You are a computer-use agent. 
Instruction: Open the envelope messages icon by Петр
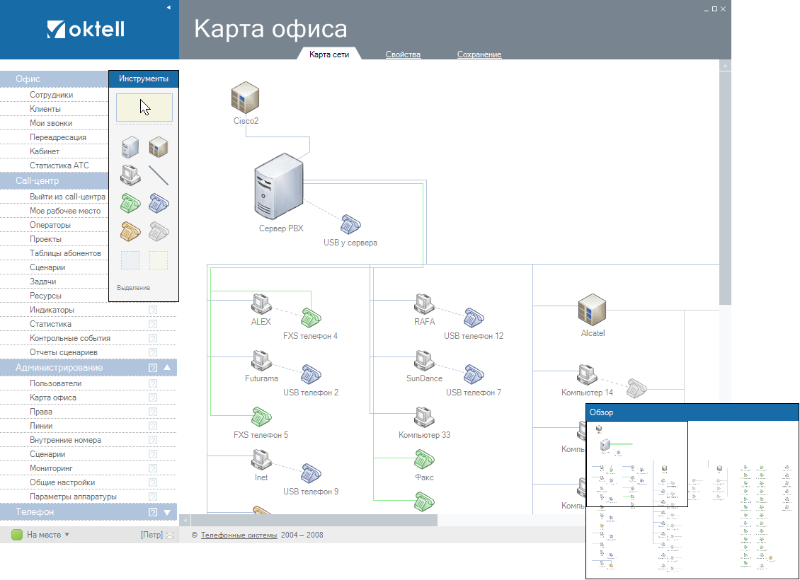tap(170, 535)
